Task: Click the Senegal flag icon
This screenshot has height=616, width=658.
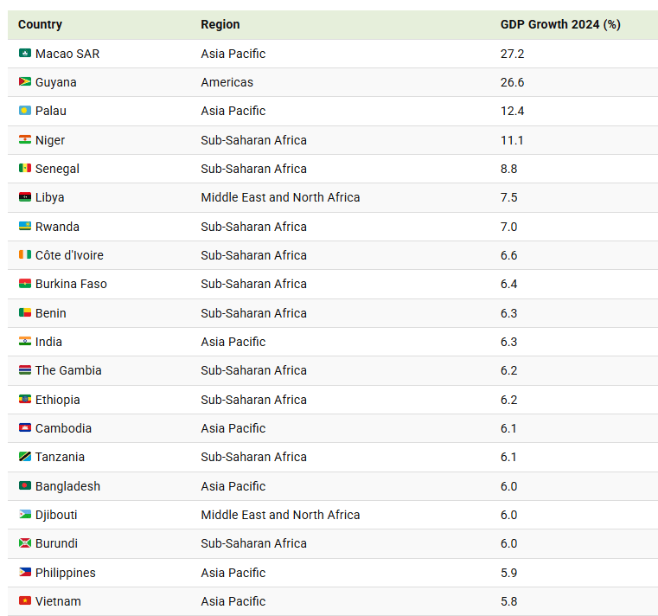Action: (x=25, y=169)
